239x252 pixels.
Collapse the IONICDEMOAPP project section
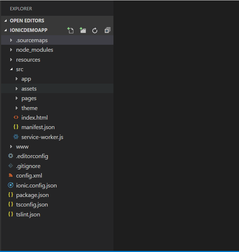pyautogui.click(x=34, y=30)
